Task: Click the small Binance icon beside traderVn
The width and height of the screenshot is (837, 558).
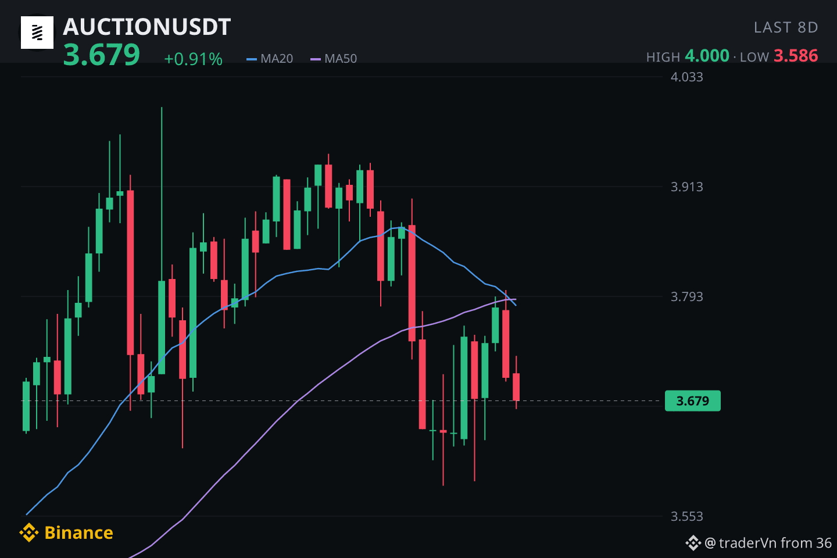Action: pos(693,543)
